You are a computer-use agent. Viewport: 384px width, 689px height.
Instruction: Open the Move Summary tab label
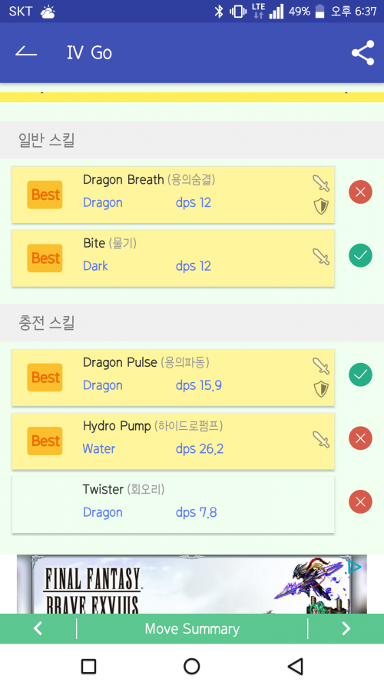click(x=192, y=629)
